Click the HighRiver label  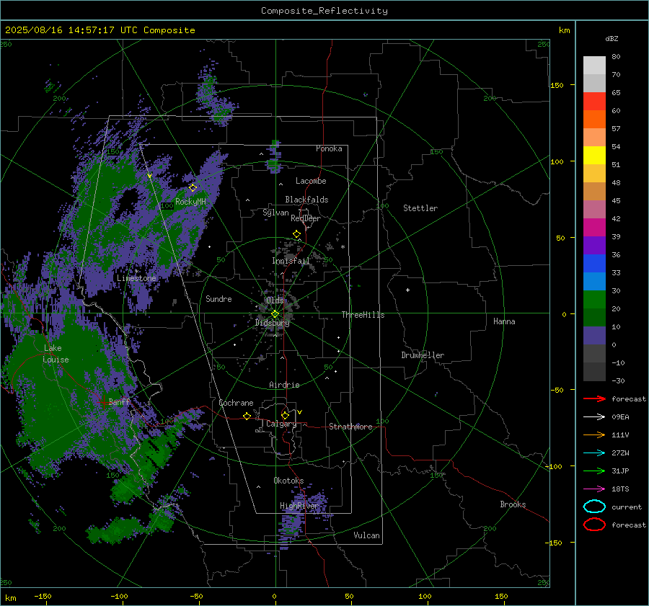[299, 506]
